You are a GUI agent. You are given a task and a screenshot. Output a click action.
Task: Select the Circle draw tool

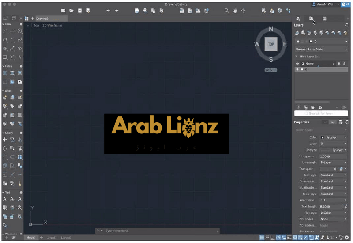[20, 31]
